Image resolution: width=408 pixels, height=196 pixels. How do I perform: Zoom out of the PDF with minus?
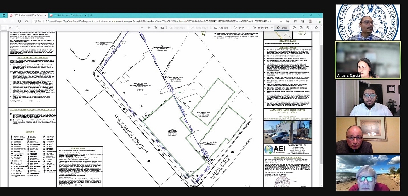coord(141,28)
